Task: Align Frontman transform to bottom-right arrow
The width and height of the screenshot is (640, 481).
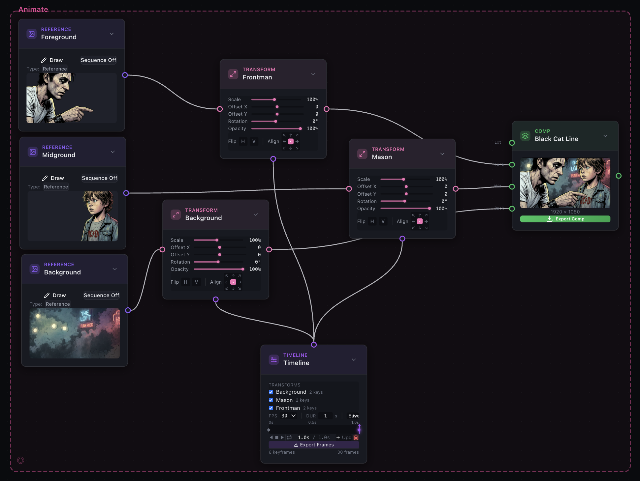Action: [x=297, y=148]
